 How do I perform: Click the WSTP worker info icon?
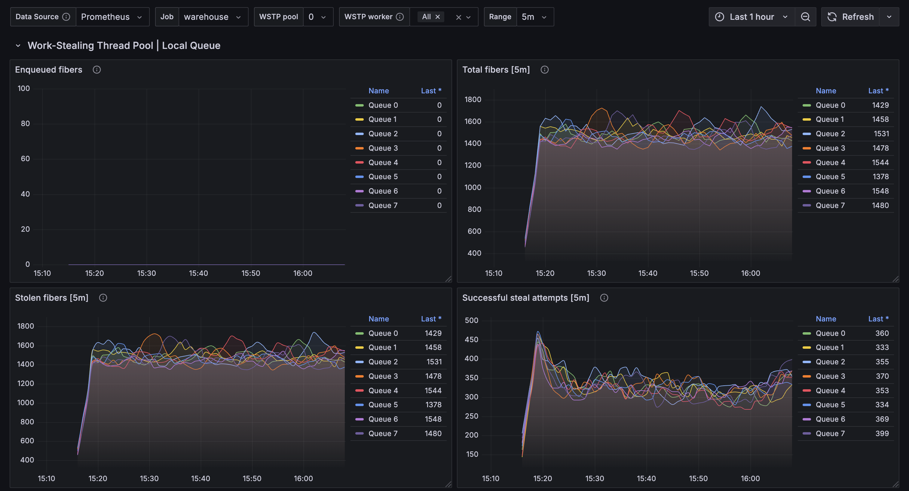pos(400,17)
